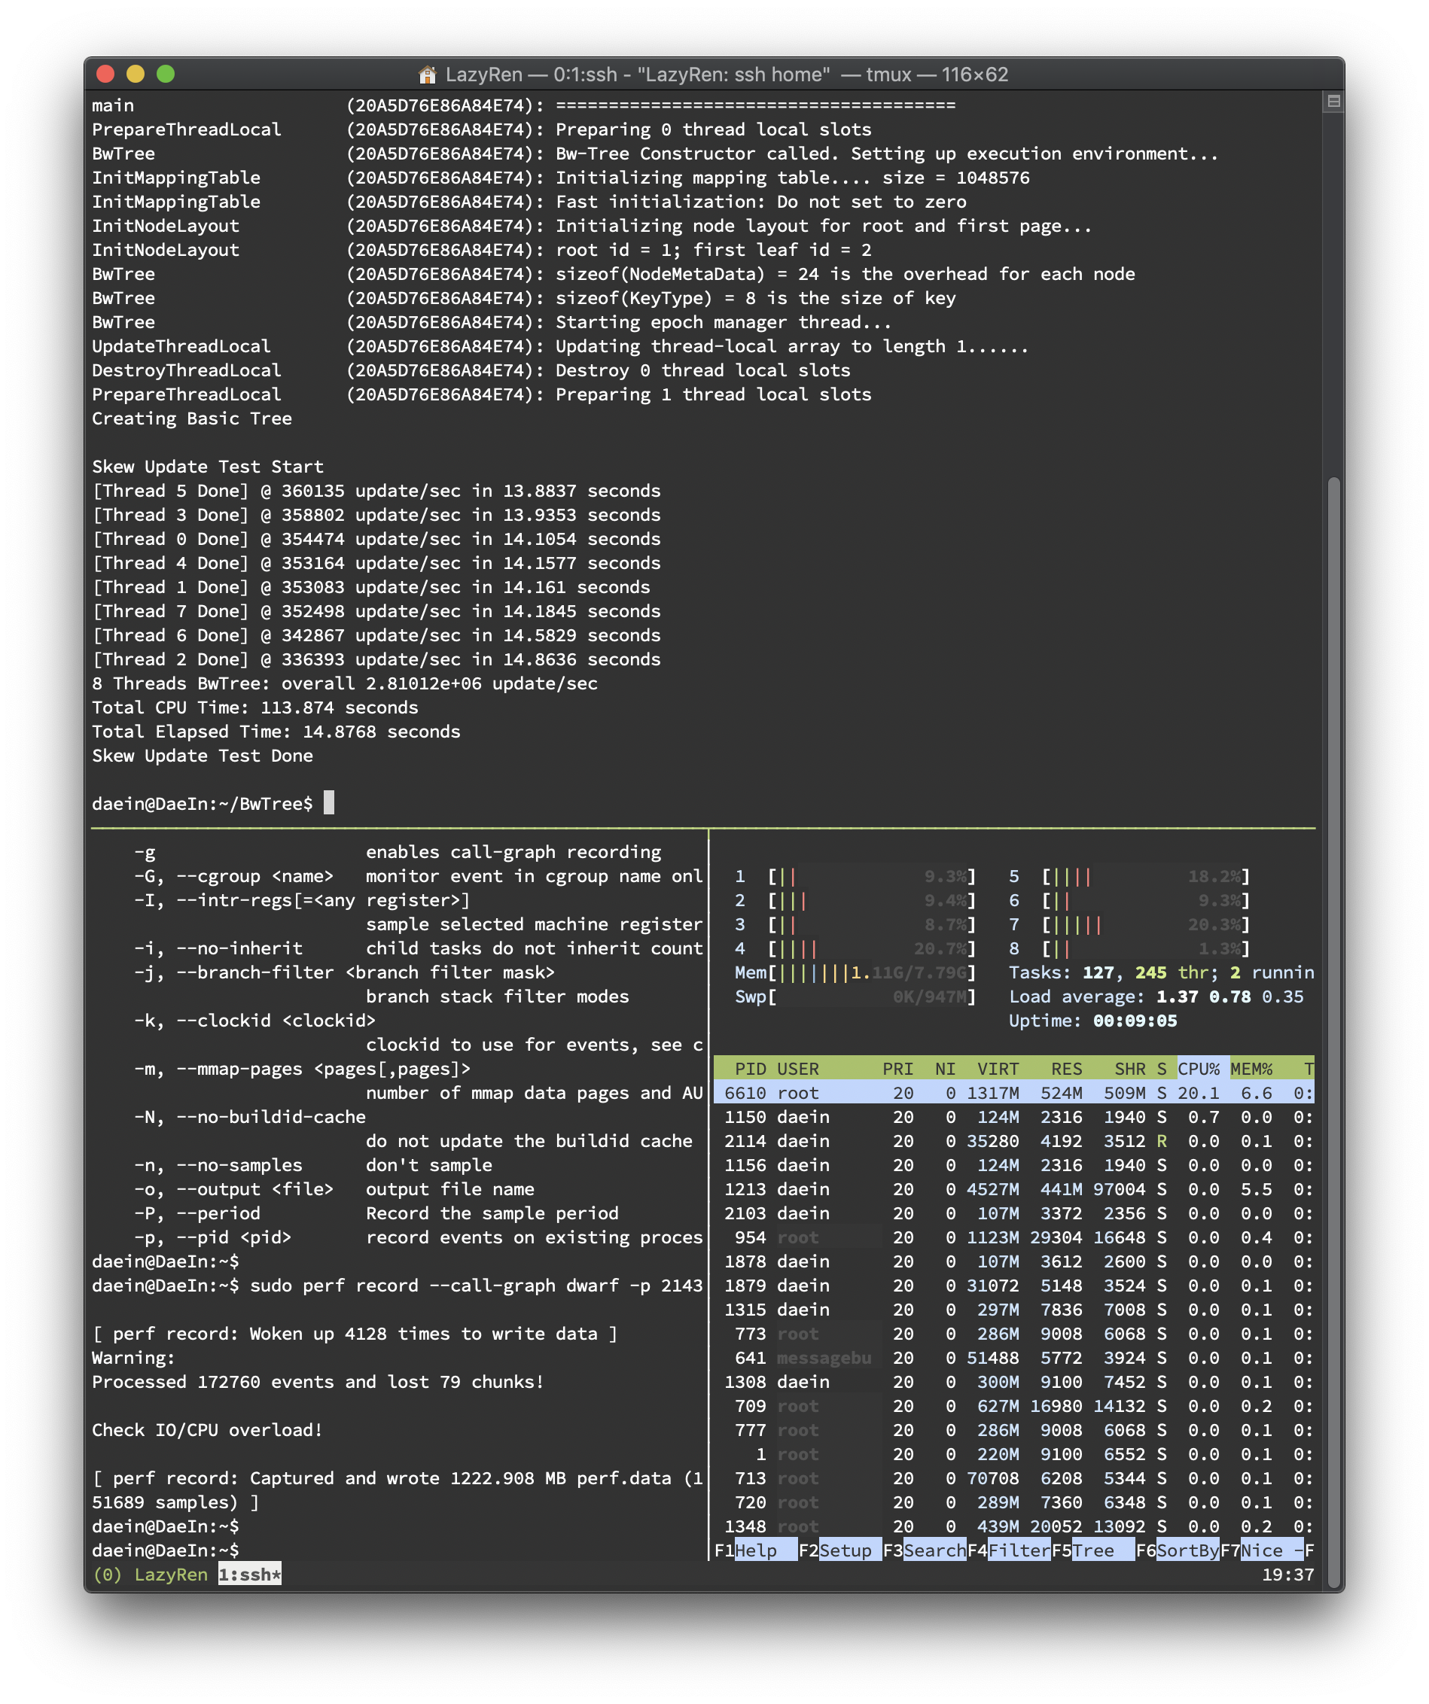Click the Tasks: 127 summary line
Image resolution: width=1429 pixels, height=1704 pixels.
click(1161, 973)
